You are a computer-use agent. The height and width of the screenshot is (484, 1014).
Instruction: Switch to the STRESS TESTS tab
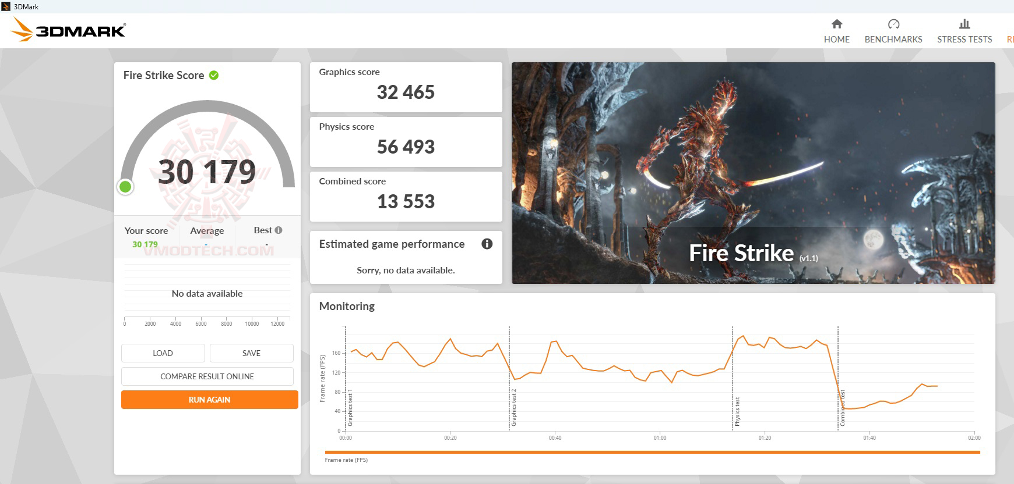pyautogui.click(x=964, y=39)
